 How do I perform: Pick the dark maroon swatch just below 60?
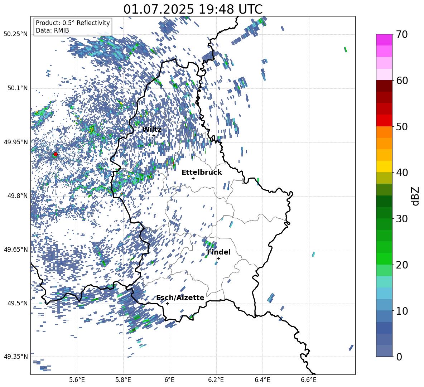coord(384,86)
